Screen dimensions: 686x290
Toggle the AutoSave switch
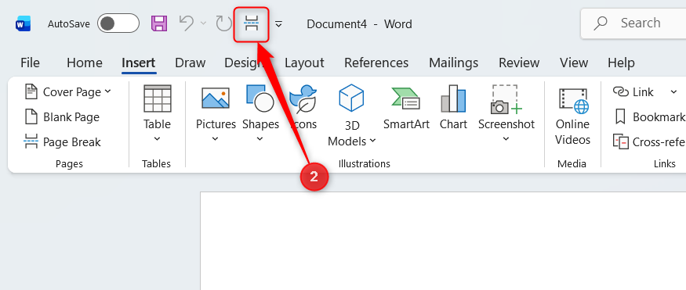tap(118, 23)
